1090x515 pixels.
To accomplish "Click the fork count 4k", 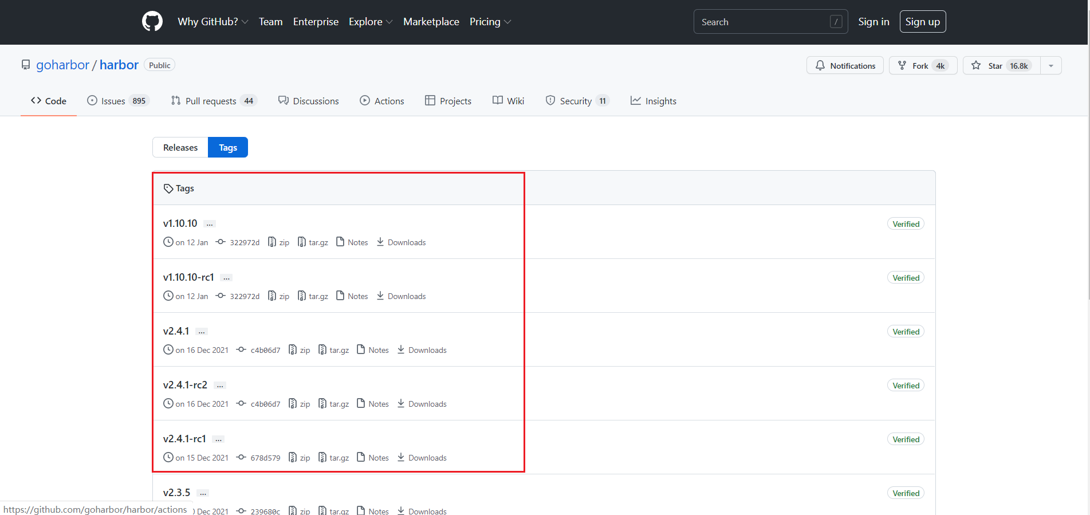I will pyautogui.click(x=941, y=66).
